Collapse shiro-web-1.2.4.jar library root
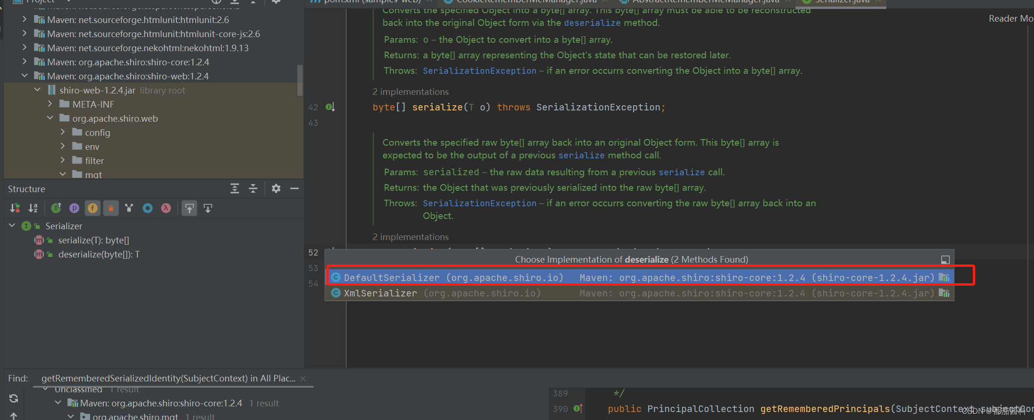The width and height of the screenshot is (1034, 420). point(37,90)
